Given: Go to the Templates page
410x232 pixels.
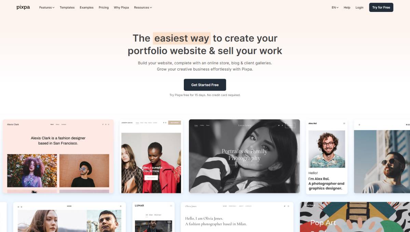Looking at the screenshot, I should (x=67, y=7).
